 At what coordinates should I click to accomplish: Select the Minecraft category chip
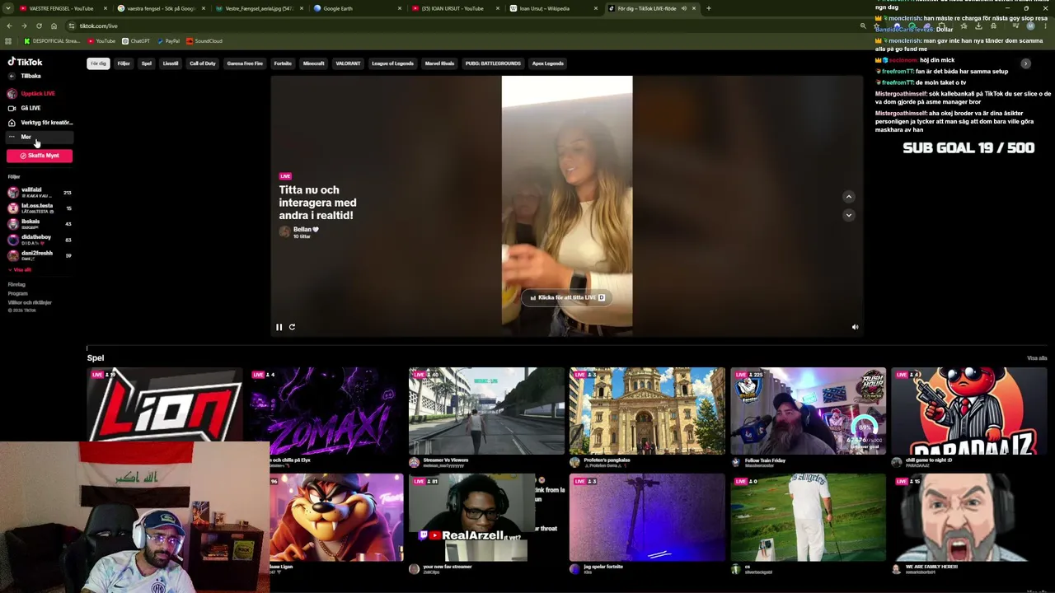pyautogui.click(x=314, y=63)
